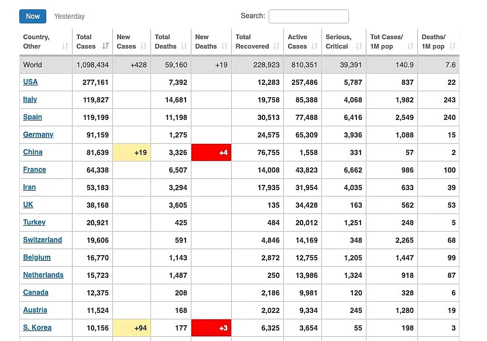Open the USA country link

(30, 82)
